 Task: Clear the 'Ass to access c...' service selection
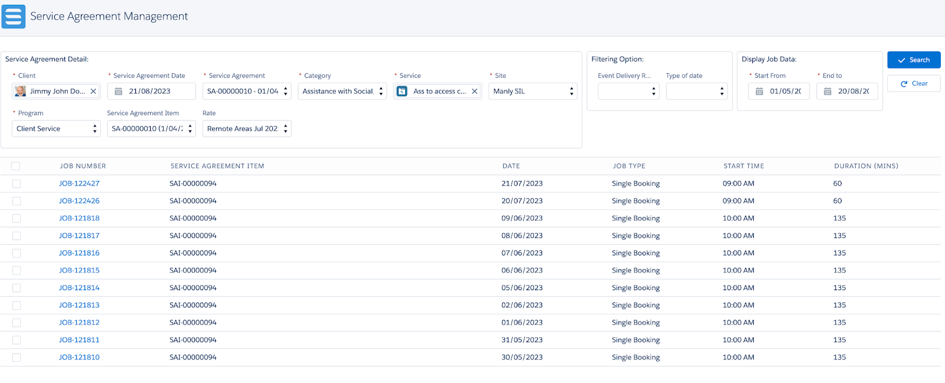[474, 92]
